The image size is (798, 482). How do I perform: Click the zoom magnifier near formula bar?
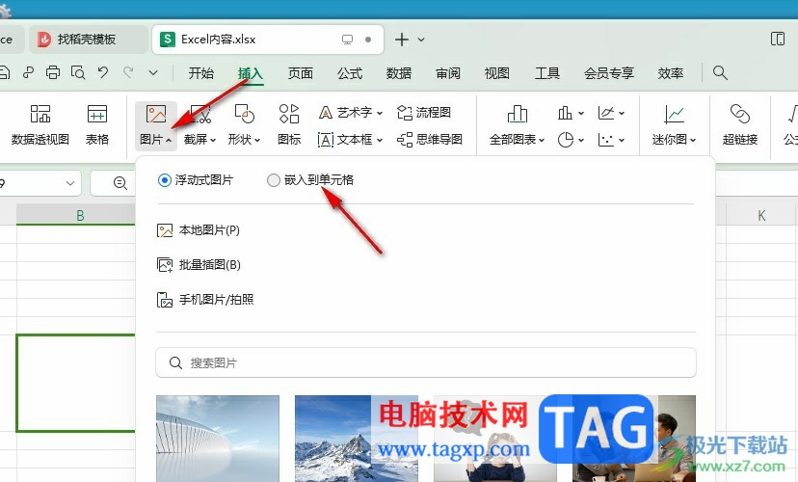(120, 183)
